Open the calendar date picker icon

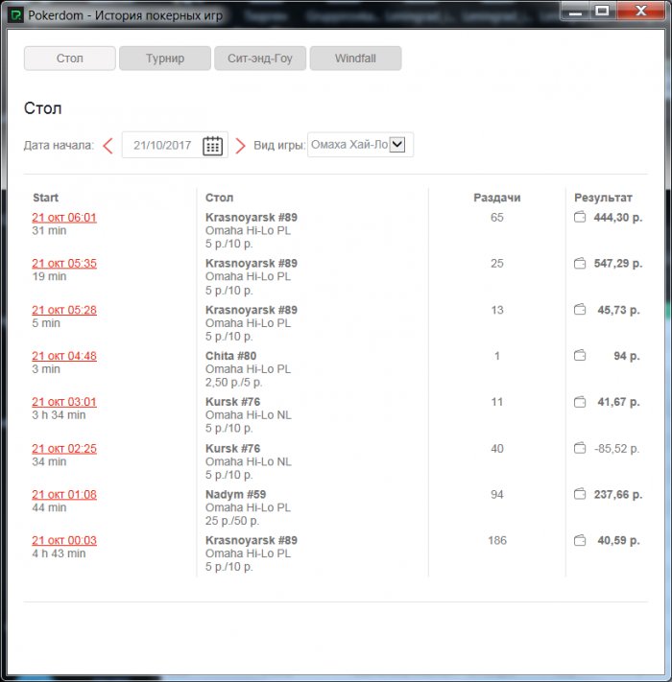click(212, 145)
